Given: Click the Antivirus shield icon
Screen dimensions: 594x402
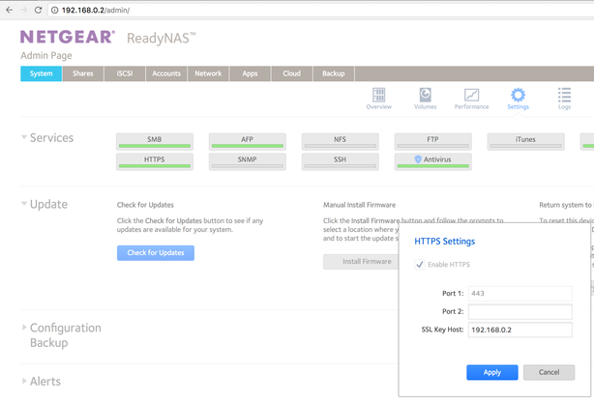Looking at the screenshot, I should point(418,159).
